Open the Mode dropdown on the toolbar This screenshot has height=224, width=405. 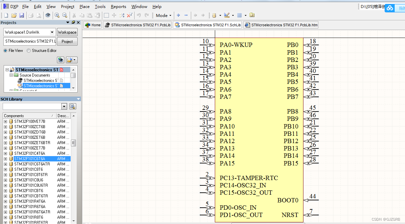pos(163,15)
